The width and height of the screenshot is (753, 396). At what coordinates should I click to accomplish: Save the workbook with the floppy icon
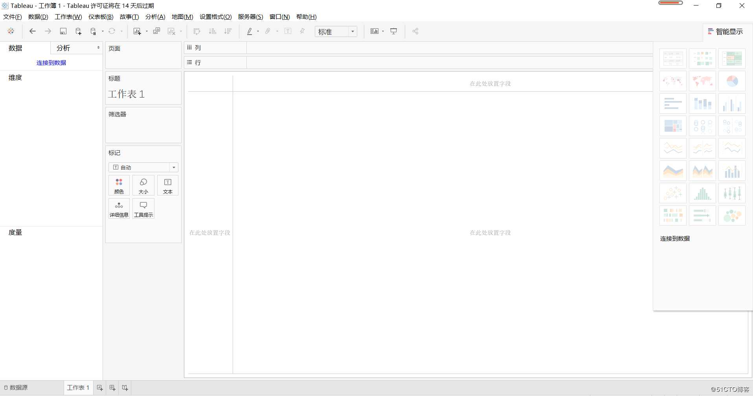coord(63,31)
